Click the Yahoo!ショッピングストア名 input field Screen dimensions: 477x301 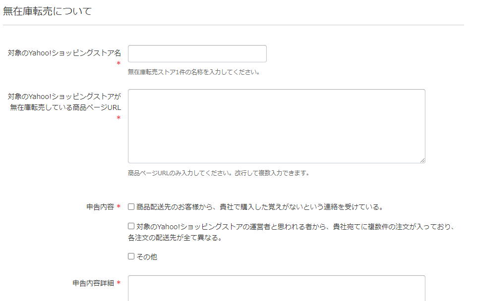pos(197,54)
